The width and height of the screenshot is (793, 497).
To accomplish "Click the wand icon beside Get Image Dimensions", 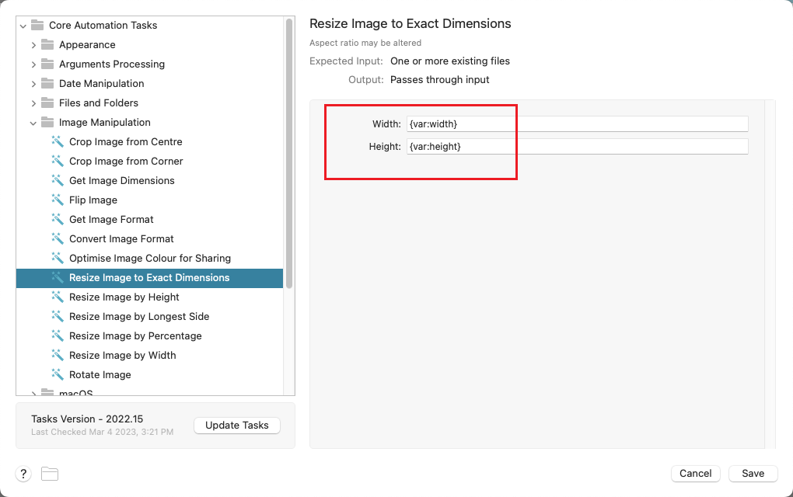I will click(58, 180).
